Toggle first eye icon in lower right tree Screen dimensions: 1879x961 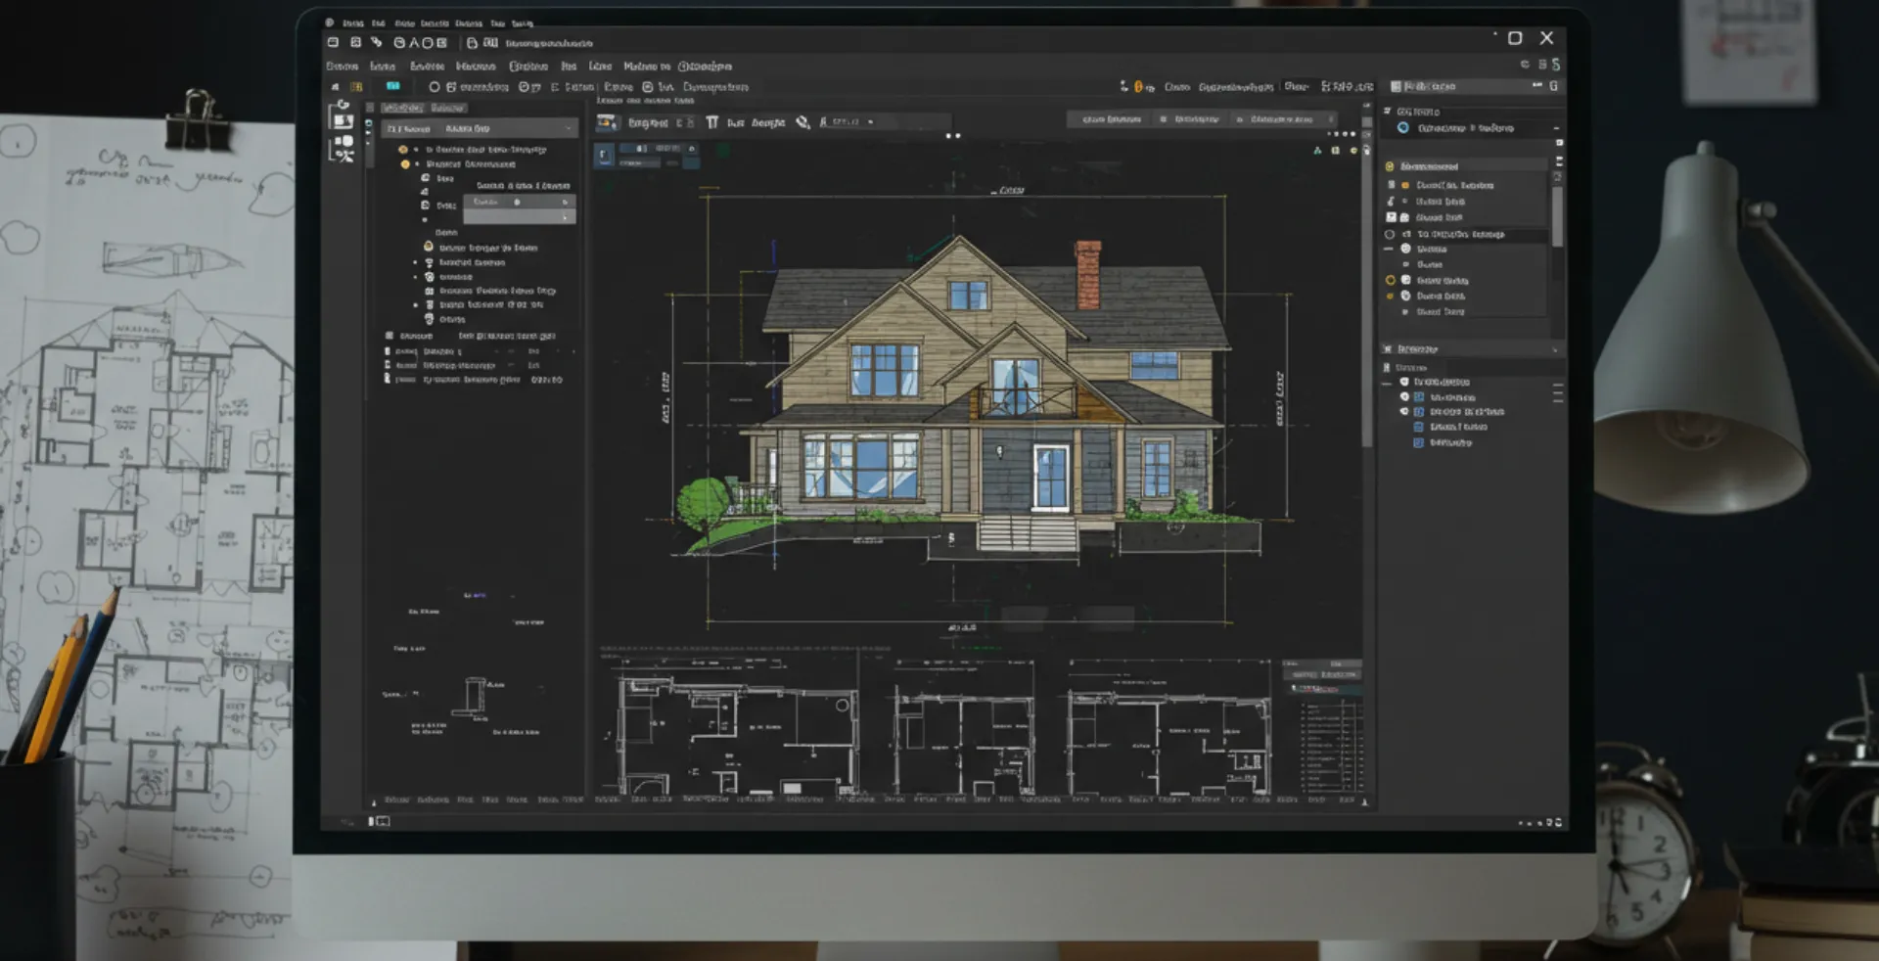click(1404, 382)
